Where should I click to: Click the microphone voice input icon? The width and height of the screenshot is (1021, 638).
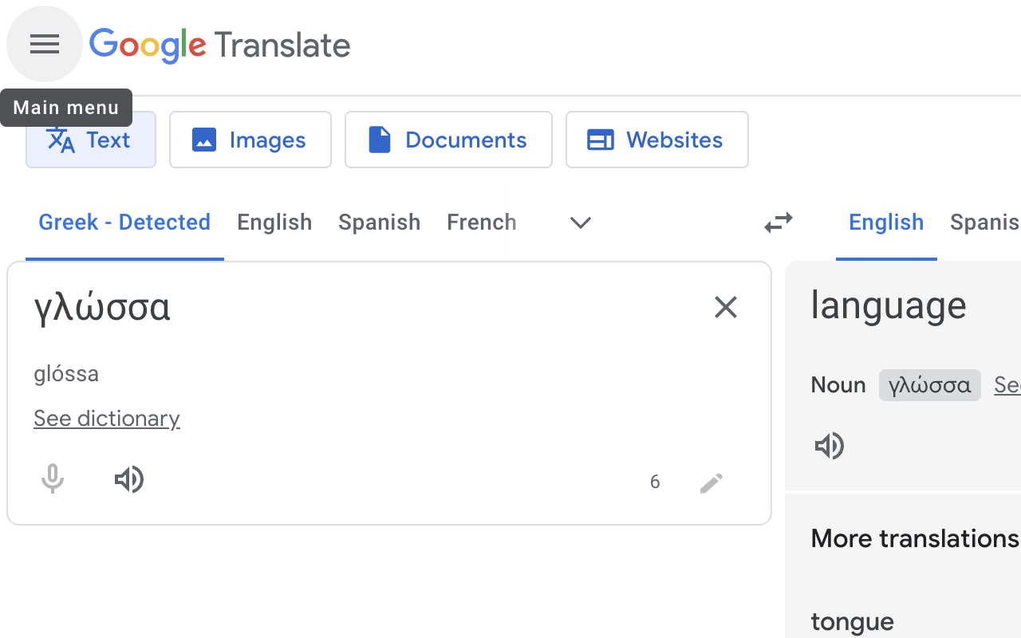click(x=53, y=479)
